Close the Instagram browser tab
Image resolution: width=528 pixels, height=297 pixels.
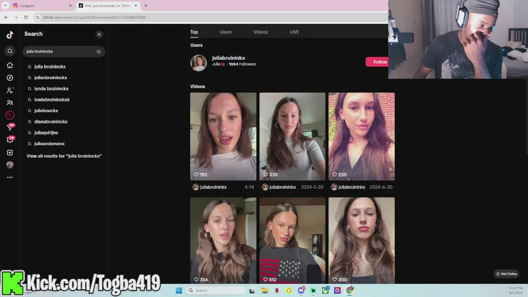pyautogui.click(x=70, y=6)
